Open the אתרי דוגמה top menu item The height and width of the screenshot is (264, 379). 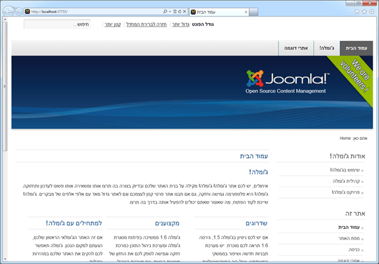pos(296,49)
